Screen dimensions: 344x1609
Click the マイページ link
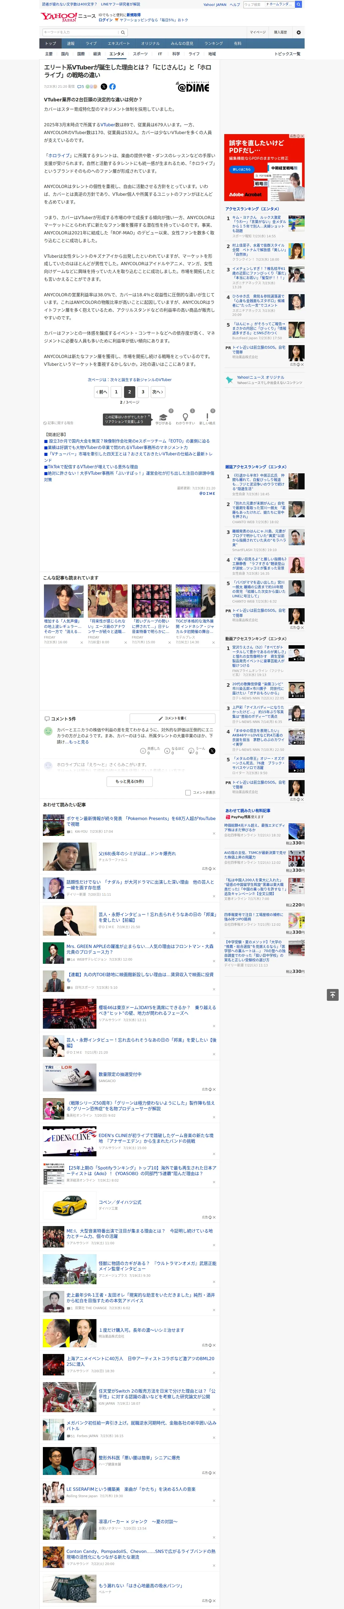(x=258, y=32)
